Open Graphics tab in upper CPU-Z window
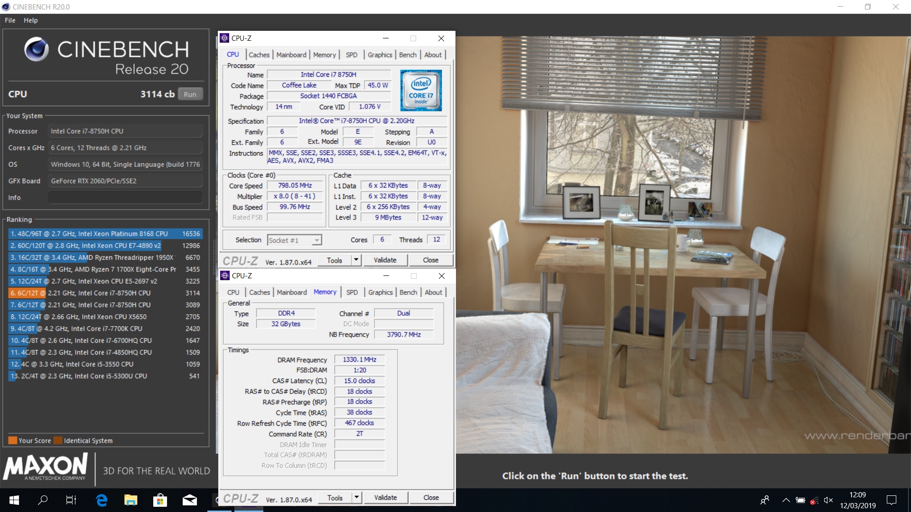Viewport: 911px width, 512px height. pyautogui.click(x=380, y=55)
